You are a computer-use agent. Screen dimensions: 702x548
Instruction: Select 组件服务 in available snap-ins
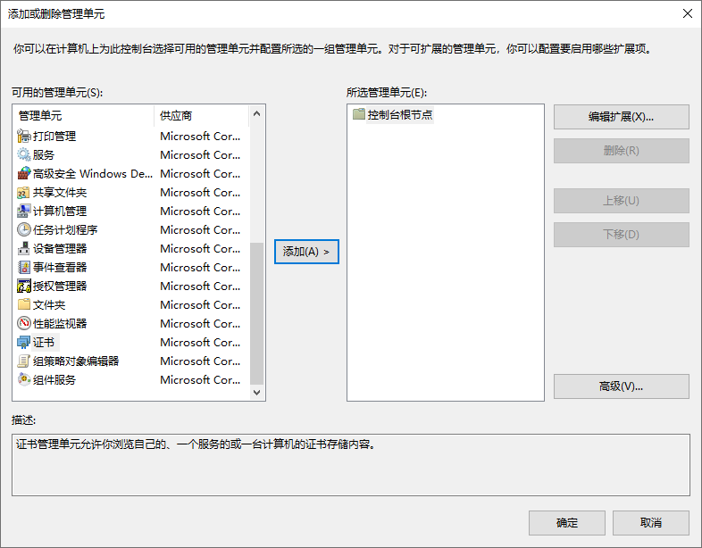pyautogui.click(x=54, y=380)
